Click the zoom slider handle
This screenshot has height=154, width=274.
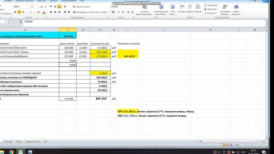point(253,145)
